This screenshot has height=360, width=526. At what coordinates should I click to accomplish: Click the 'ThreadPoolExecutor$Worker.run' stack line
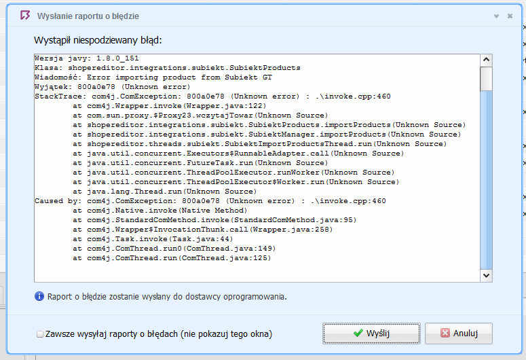(236, 182)
